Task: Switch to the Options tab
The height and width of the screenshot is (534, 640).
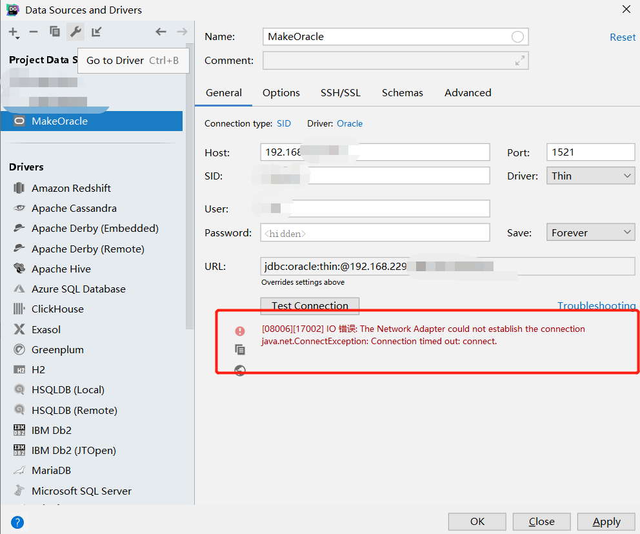Action: click(281, 93)
